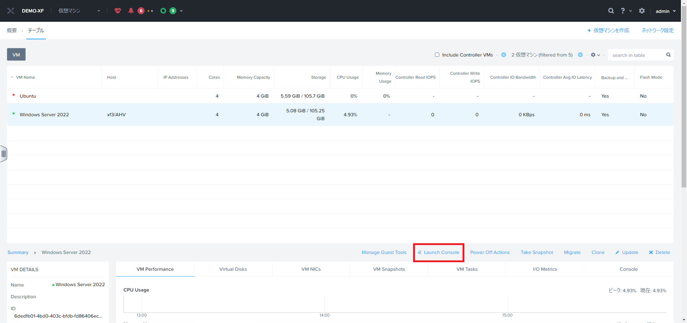
Task: Click the DEMO-XF cluster name
Action: 33,11
